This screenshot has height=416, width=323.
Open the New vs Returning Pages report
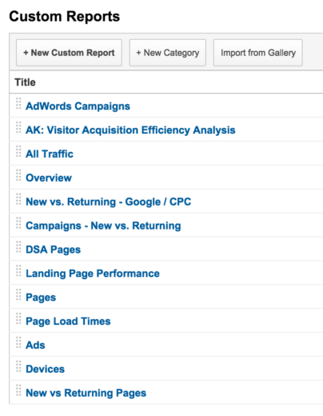(86, 393)
